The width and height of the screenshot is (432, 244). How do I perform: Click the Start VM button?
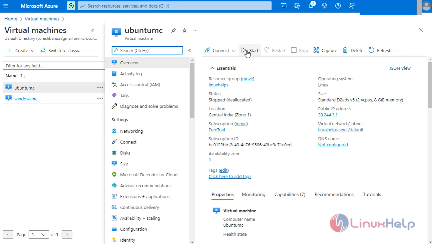(250, 50)
